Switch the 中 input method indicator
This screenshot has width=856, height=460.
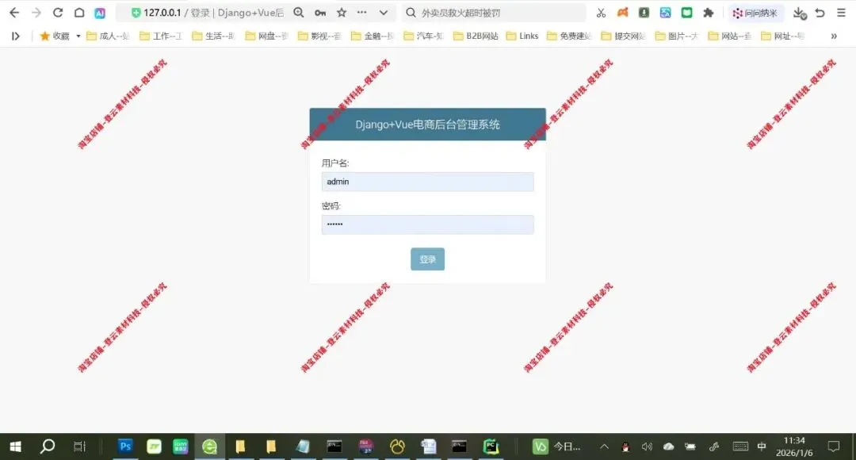coord(762,447)
